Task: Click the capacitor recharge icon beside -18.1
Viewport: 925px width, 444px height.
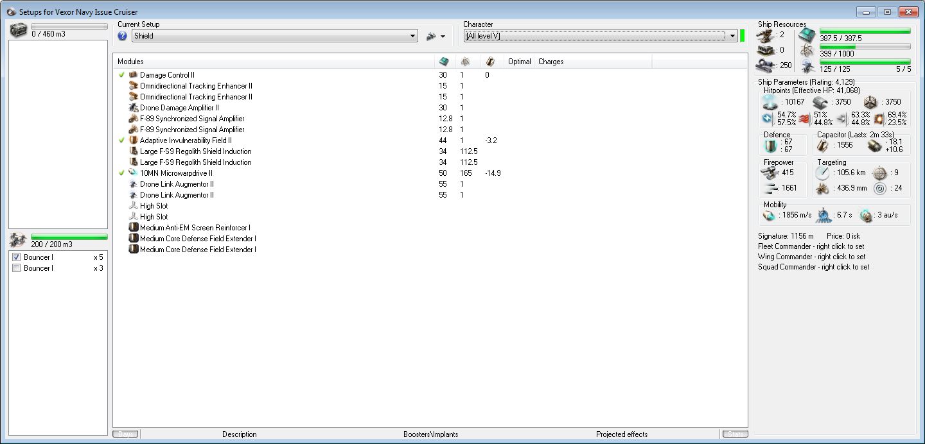Action: pos(874,146)
